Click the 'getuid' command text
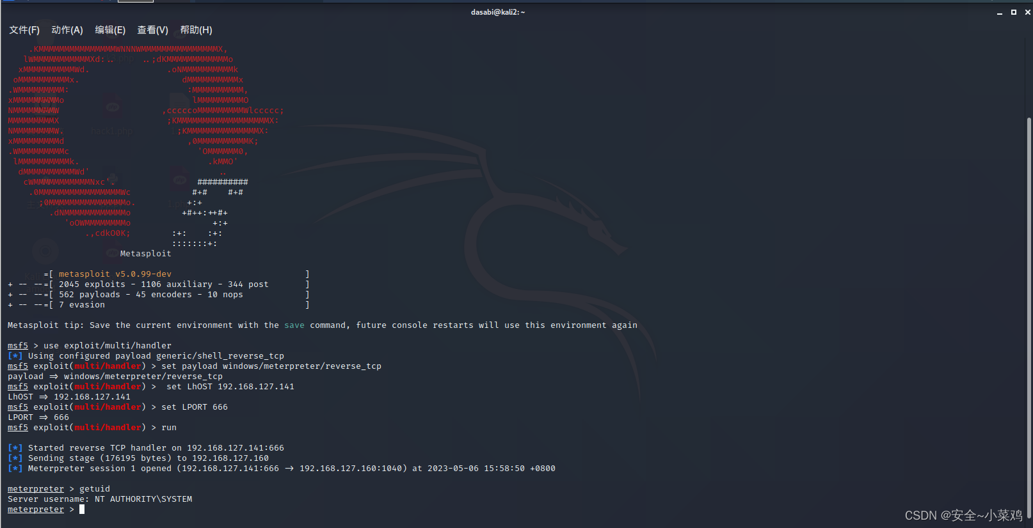This screenshot has height=528, width=1033. tap(95, 489)
